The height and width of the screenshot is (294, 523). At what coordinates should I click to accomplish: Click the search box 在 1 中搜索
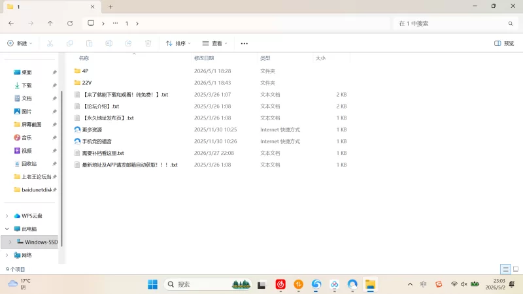coord(455,24)
